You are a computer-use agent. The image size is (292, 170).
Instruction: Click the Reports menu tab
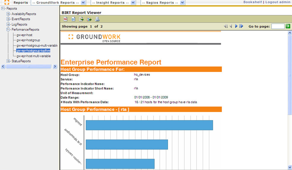click(21, 3)
